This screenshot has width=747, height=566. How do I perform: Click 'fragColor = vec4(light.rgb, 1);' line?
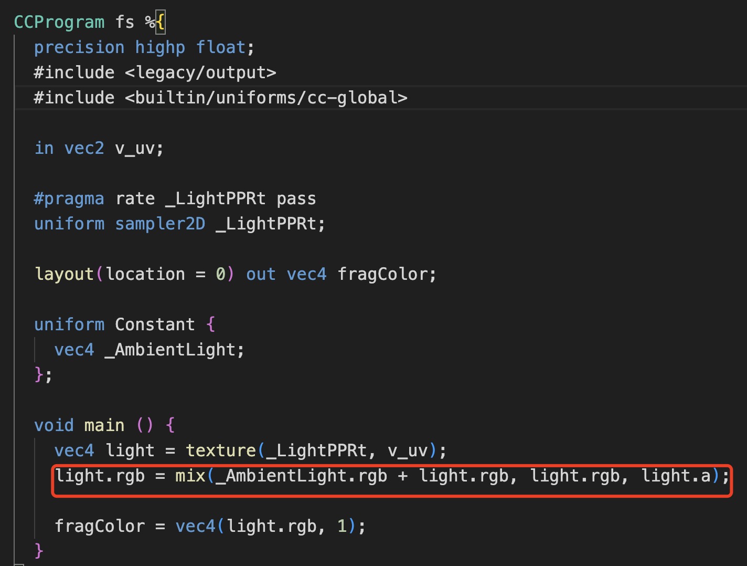210,526
